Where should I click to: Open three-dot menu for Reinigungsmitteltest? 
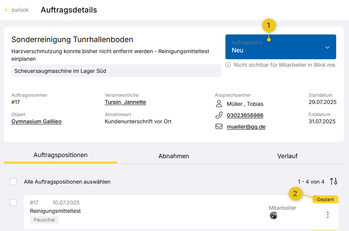point(328,215)
